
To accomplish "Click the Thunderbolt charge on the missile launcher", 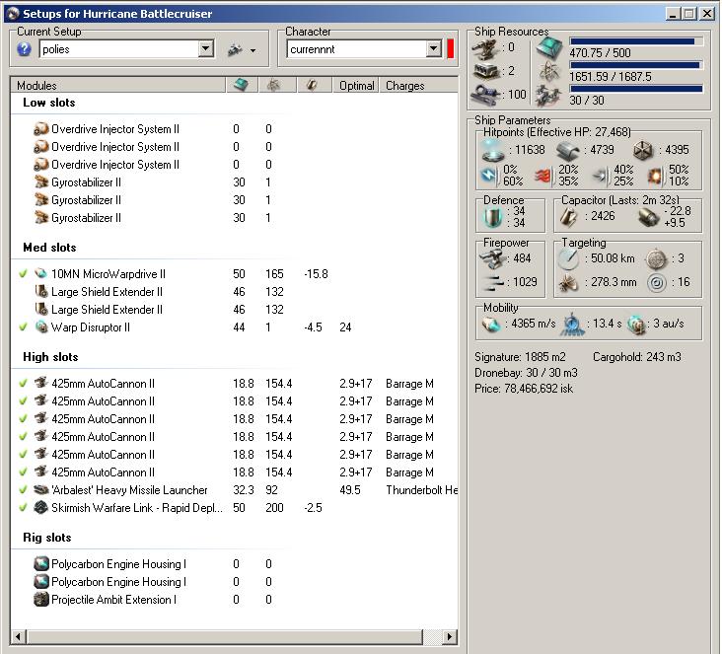I will pos(421,490).
